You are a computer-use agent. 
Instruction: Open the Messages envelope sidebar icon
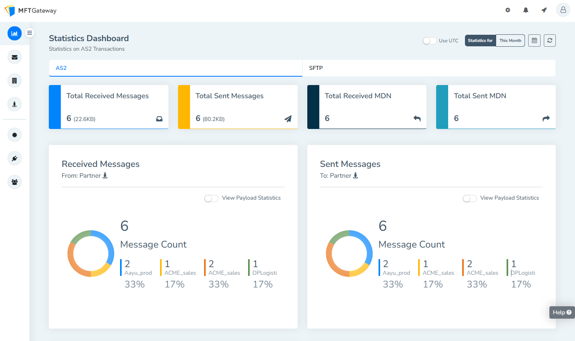[x=14, y=57]
